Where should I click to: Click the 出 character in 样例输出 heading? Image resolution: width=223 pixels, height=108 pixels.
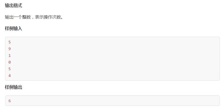pyautogui.click(x=20, y=87)
